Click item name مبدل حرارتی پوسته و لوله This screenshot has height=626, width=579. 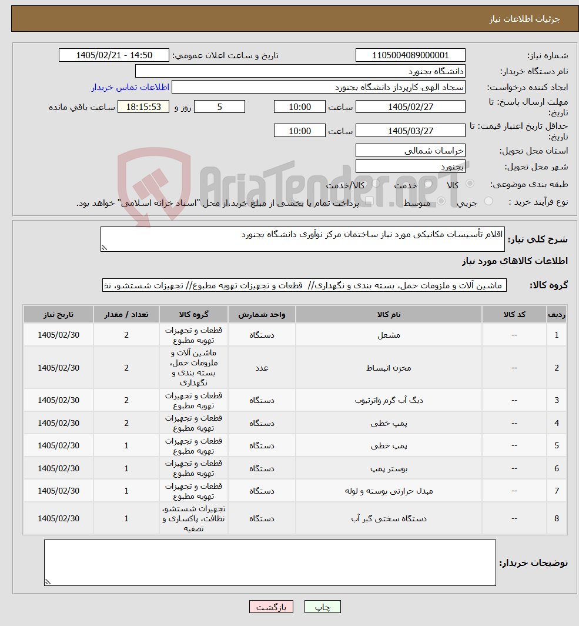[389, 491]
